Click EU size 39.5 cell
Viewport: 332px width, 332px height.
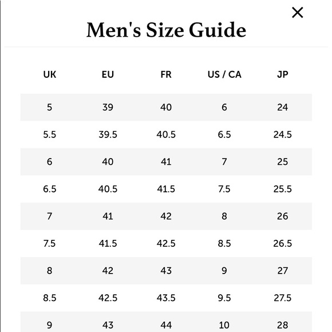click(x=108, y=135)
